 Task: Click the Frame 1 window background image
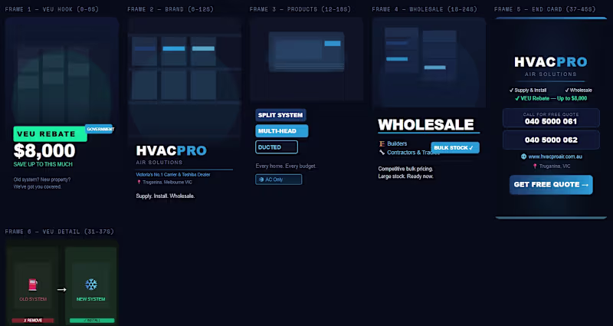(62, 71)
